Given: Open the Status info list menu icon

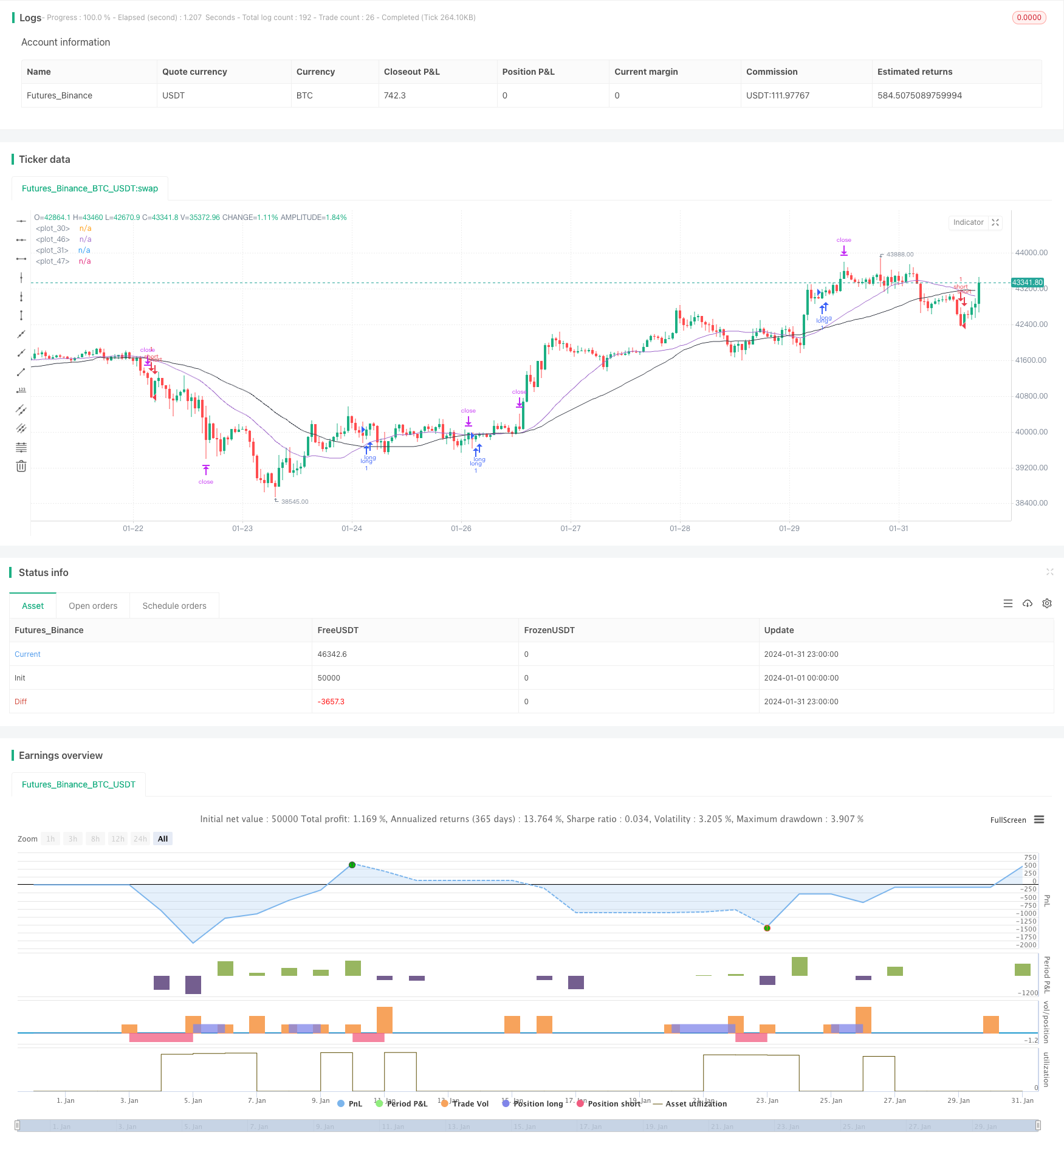Looking at the screenshot, I should (x=1008, y=603).
